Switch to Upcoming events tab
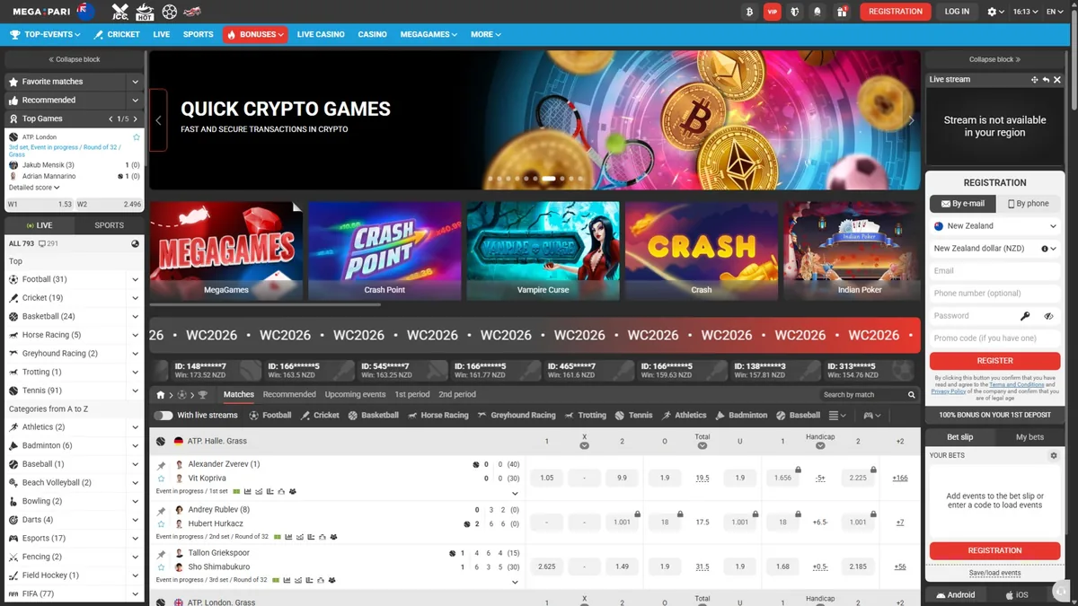 pos(355,395)
